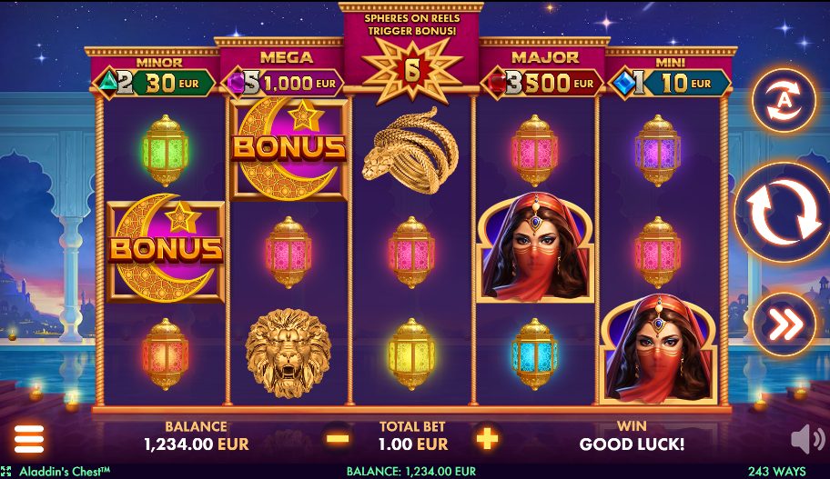Select the MINI 10 EUR jackpot banner
830x479 pixels.
click(670, 83)
